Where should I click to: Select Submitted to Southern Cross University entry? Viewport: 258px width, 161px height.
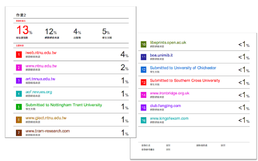[x=185, y=81]
